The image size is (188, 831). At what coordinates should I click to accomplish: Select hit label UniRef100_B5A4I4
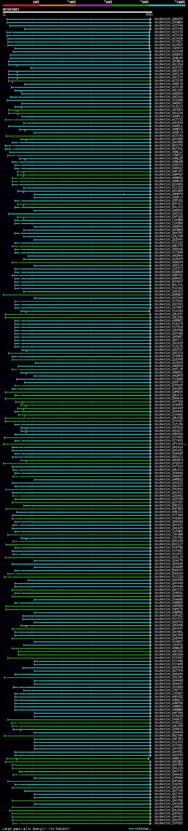tap(169, 399)
